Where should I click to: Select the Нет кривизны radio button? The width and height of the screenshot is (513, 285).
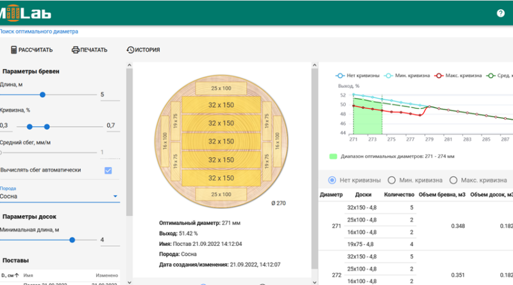click(x=332, y=180)
